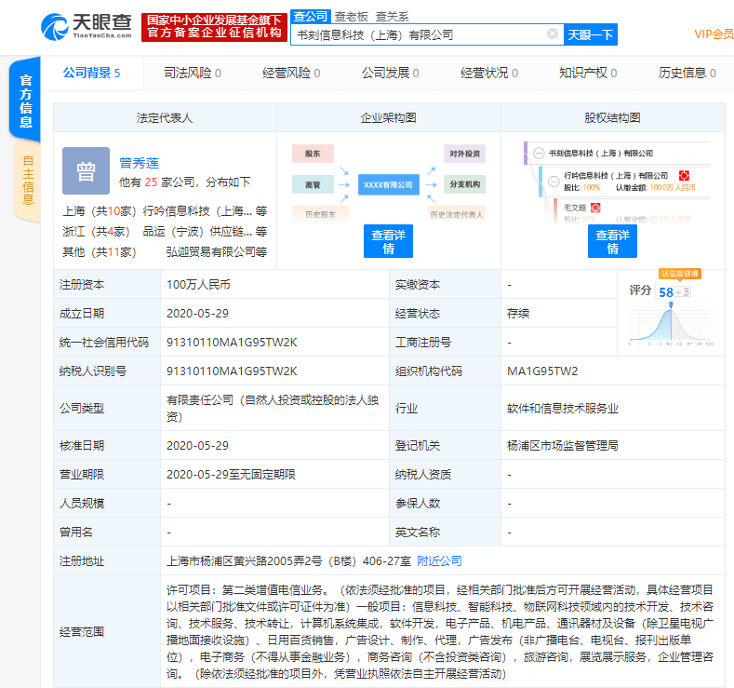Select credit code 91310110MA1G95TW2K in 统一社会信用代码 row

pos(232,343)
